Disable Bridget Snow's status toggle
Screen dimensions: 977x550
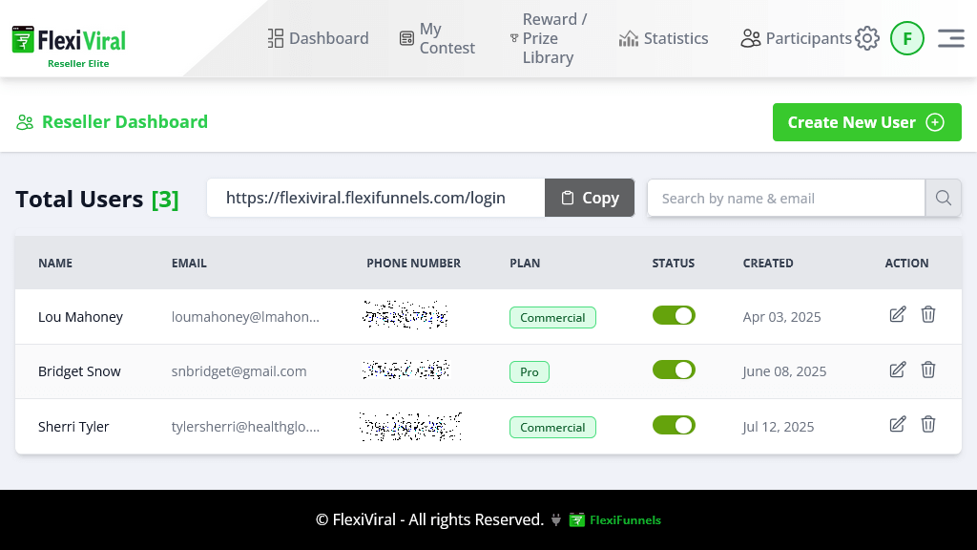click(x=674, y=370)
